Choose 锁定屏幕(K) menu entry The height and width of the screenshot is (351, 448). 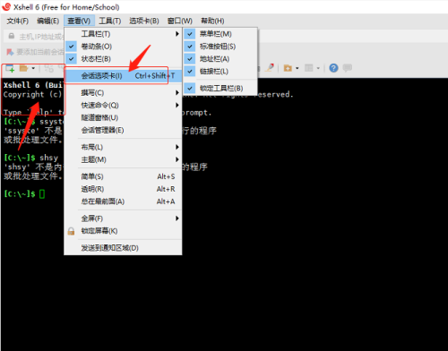point(123,231)
